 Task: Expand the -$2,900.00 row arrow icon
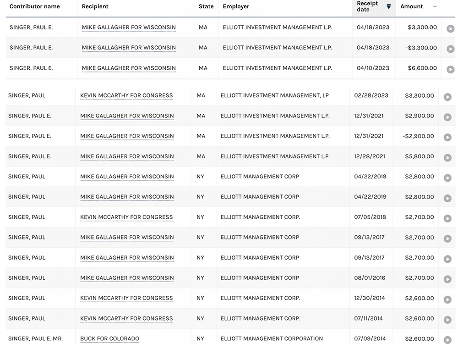coord(447,137)
